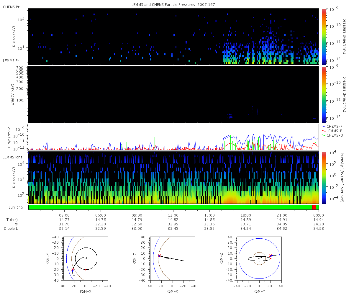
Task: Click the 12:00 time axis label
Action: [173, 215]
